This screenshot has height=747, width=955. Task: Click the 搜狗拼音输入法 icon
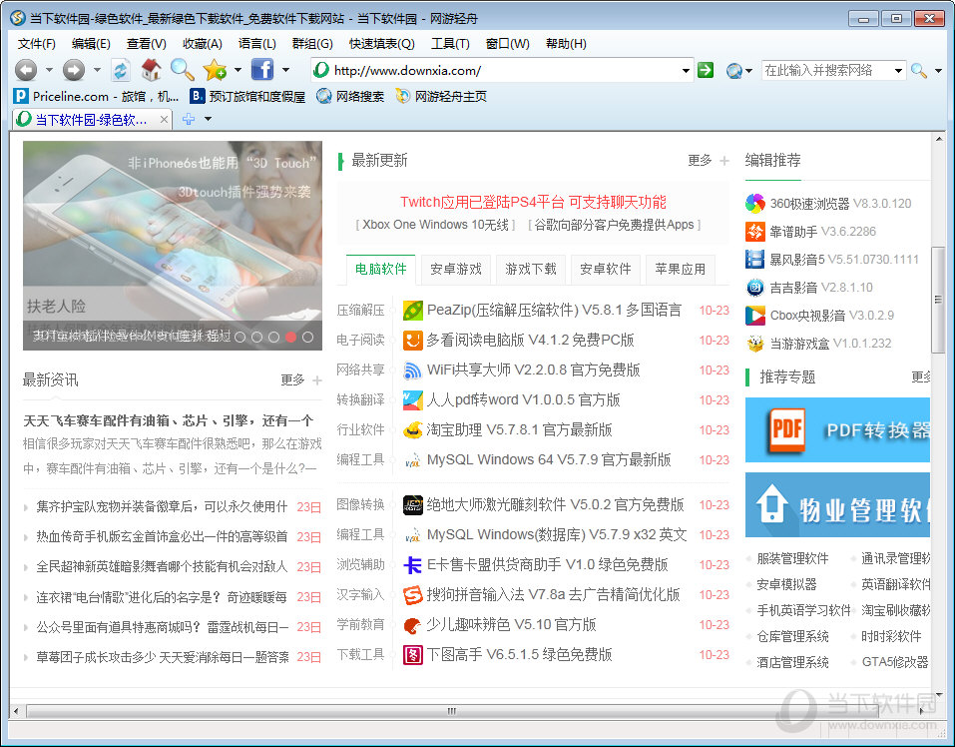point(413,594)
